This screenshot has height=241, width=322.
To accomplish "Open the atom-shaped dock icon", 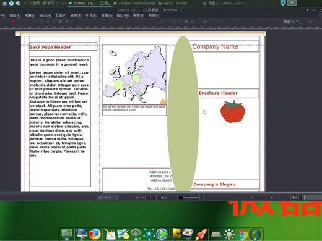I will tap(149, 234).
